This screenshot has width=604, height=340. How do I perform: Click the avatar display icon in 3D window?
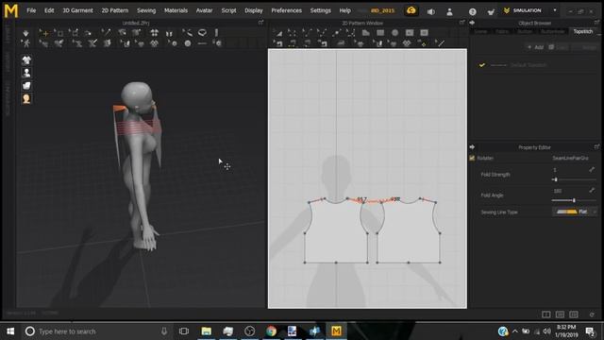(x=26, y=73)
